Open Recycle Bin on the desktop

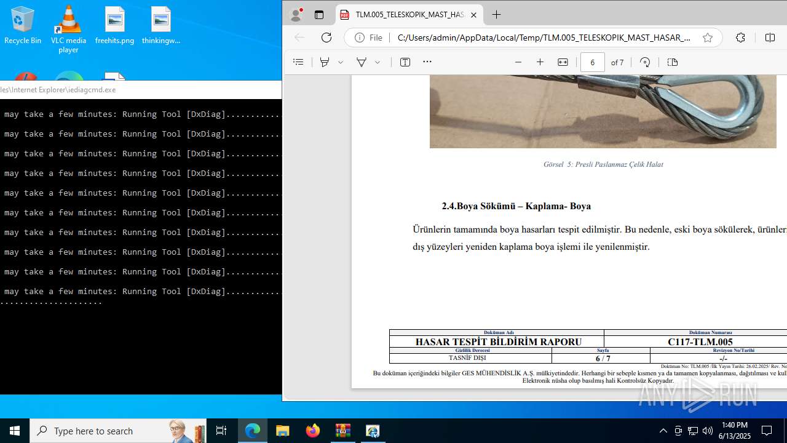click(23, 26)
